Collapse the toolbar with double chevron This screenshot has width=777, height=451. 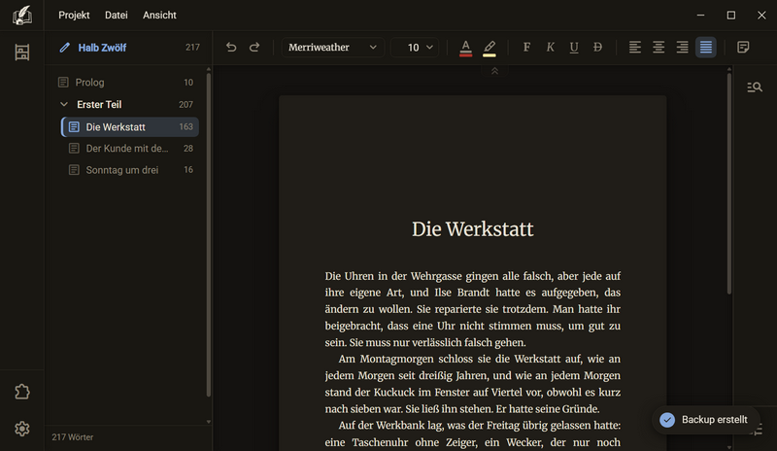(x=494, y=72)
